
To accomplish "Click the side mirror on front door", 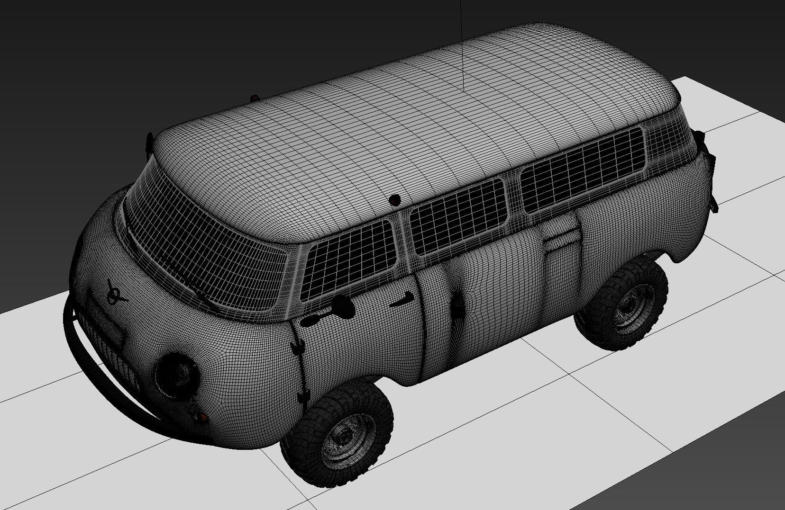I will click(x=342, y=308).
